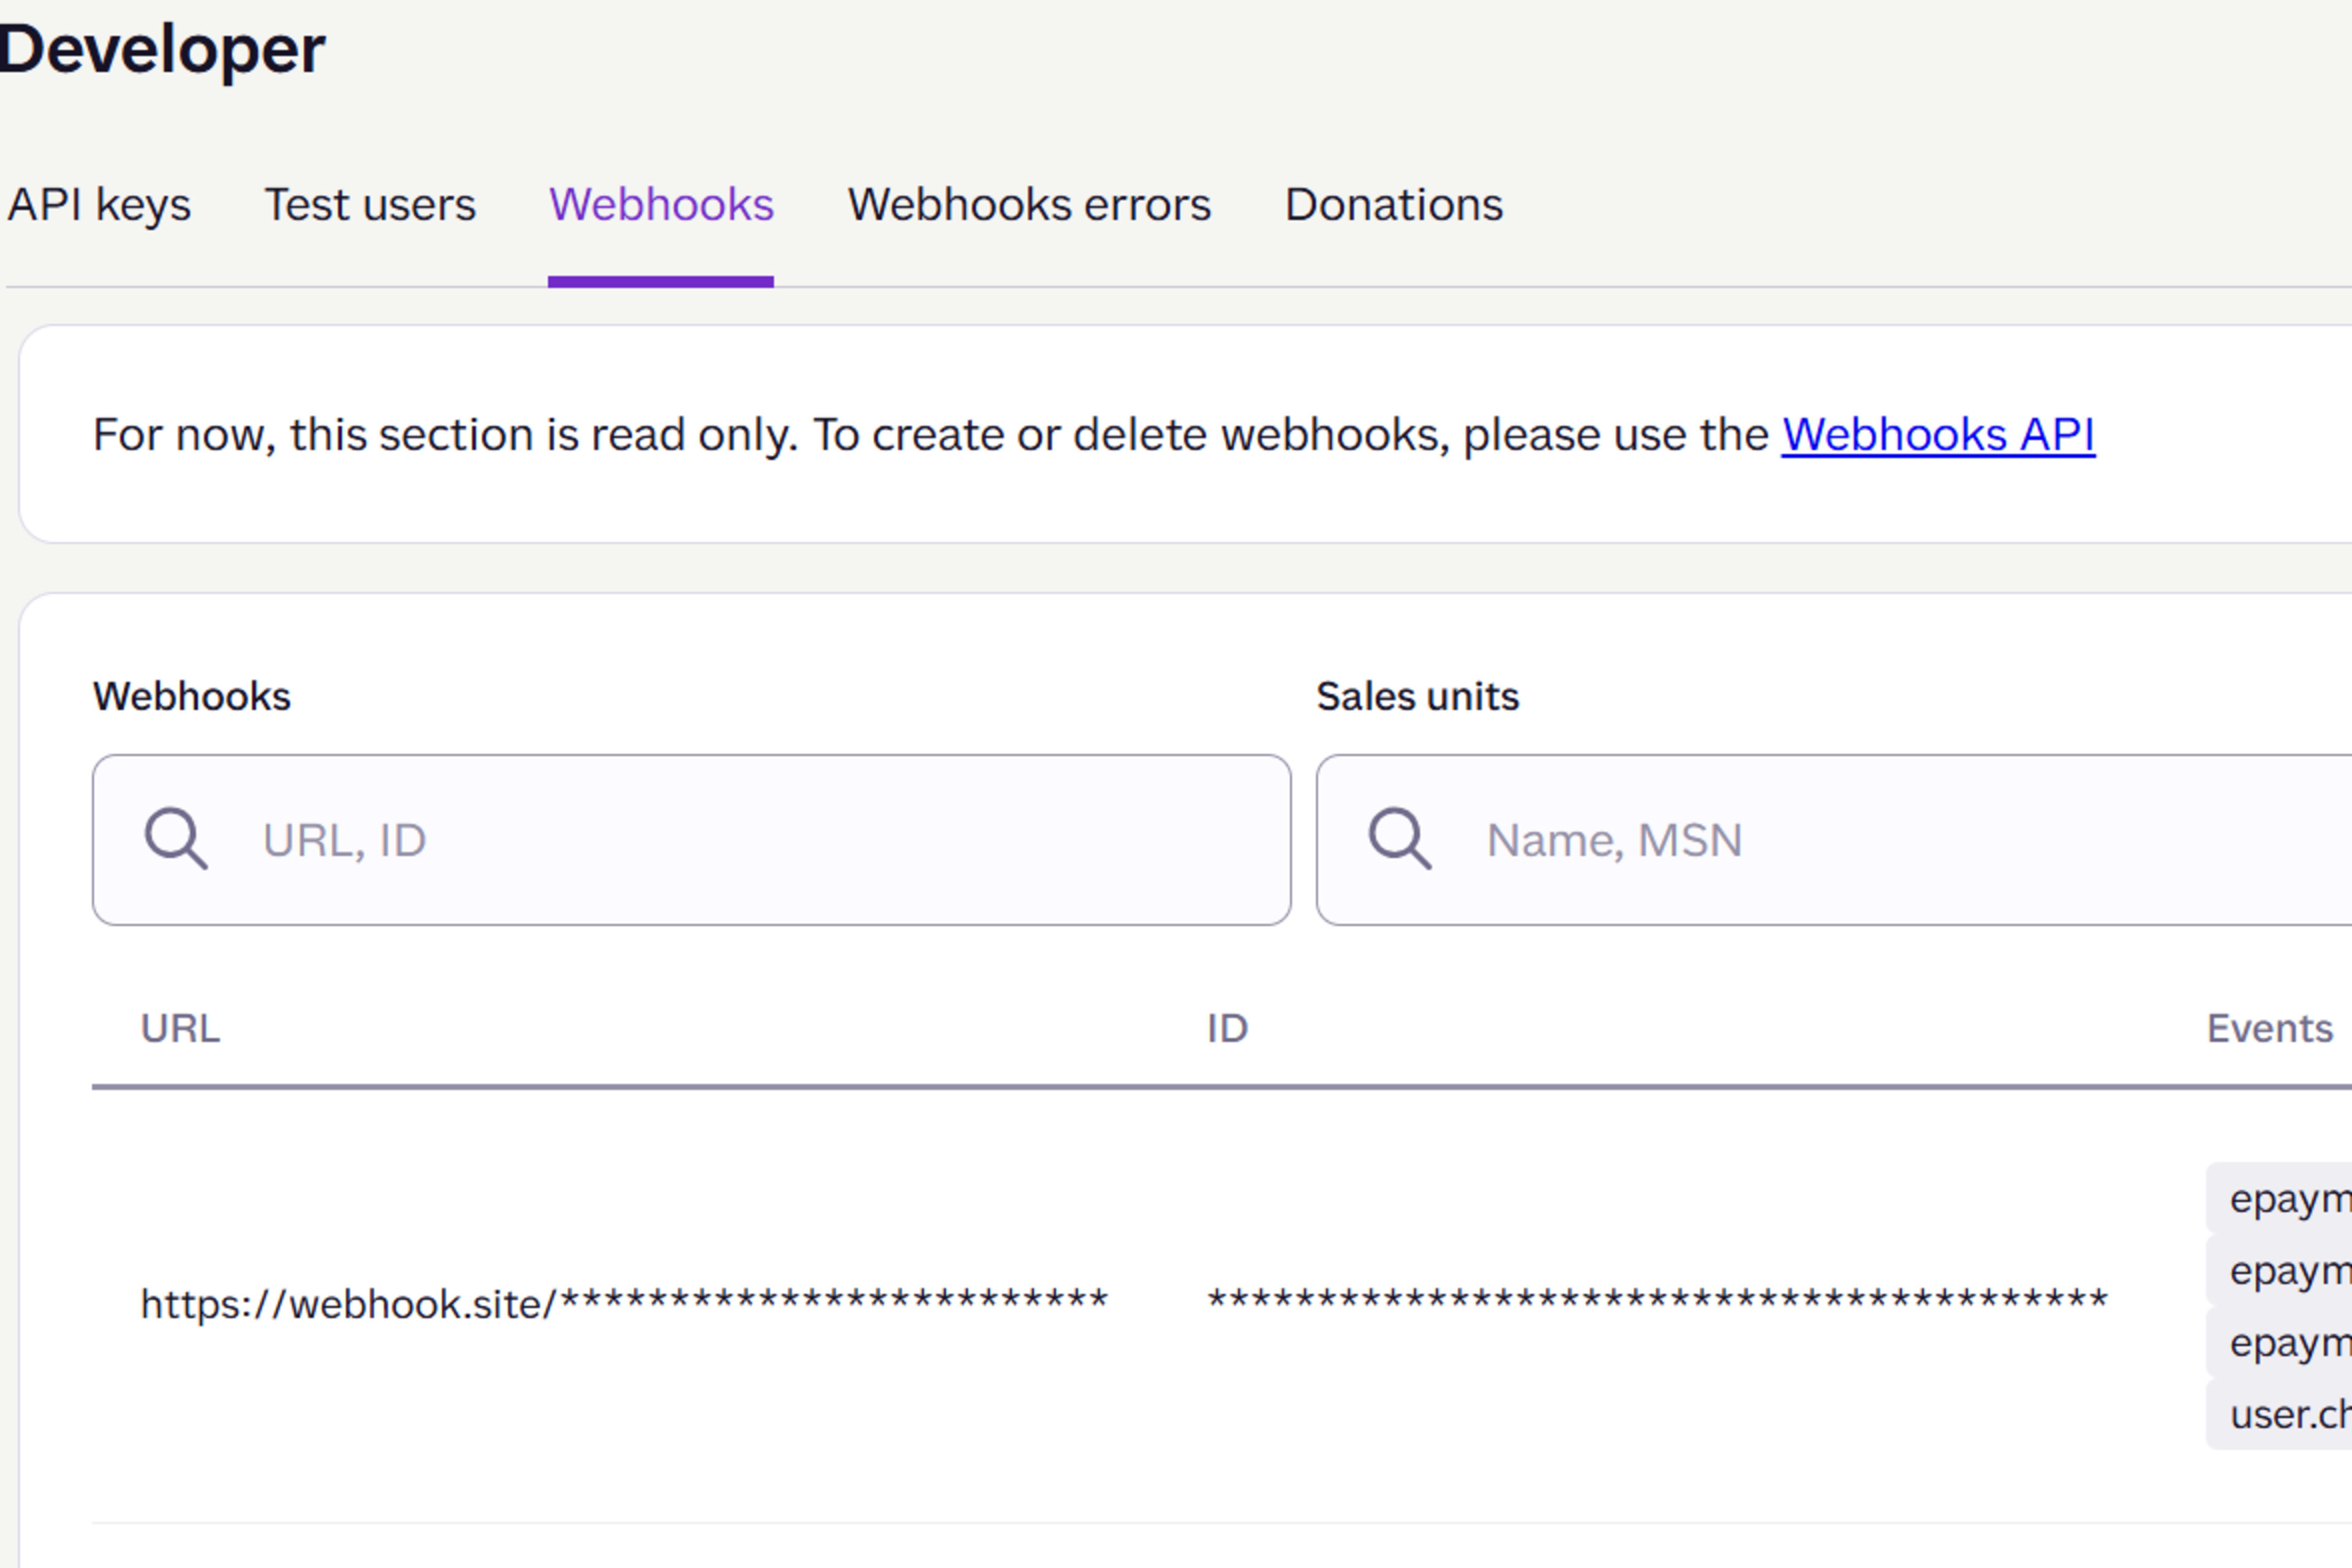
Task: Select the https://webhook.site/ URL cell
Action: [x=624, y=1304]
